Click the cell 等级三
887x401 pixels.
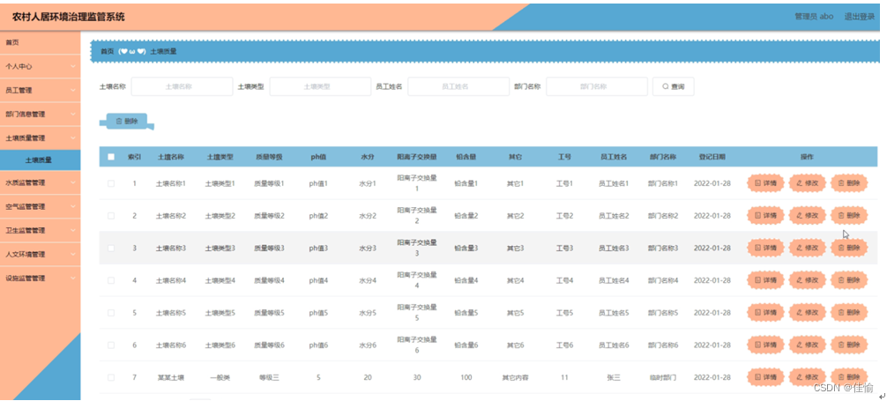tap(269, 377)
